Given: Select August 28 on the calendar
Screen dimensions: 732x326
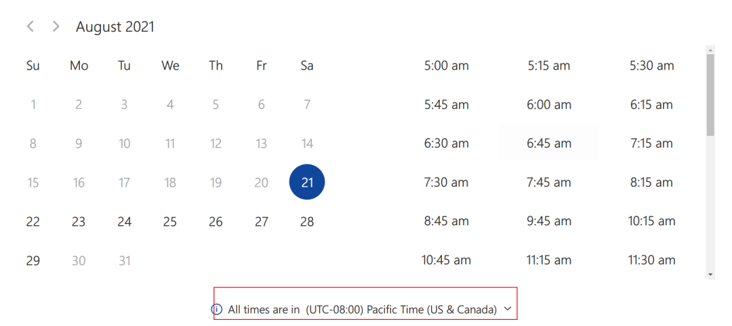Looking at the screenshot, I should (307, 222).
